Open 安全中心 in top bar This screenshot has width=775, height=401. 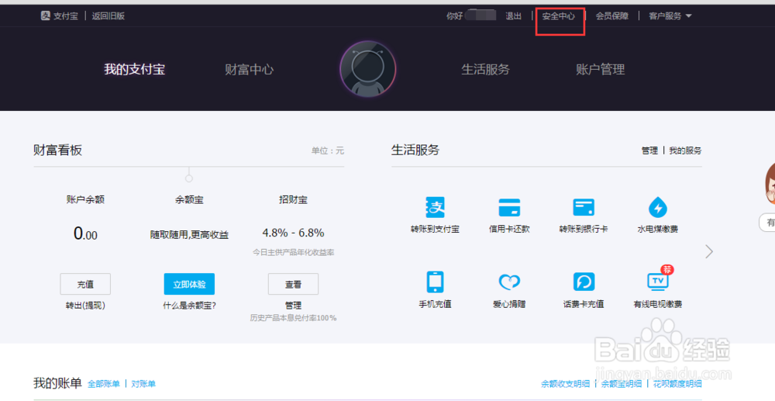click(559, 16)
